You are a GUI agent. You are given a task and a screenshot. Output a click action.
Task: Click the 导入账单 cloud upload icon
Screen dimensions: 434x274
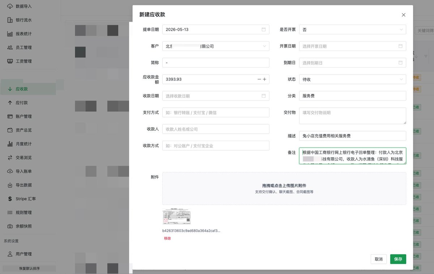10,171
